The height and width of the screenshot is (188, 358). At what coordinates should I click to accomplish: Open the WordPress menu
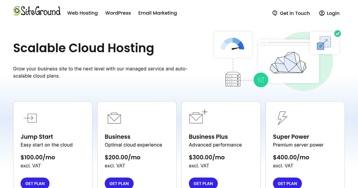118,13
